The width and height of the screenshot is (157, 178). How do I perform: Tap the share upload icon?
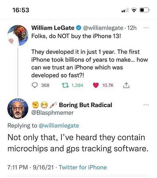coord(126,85)
